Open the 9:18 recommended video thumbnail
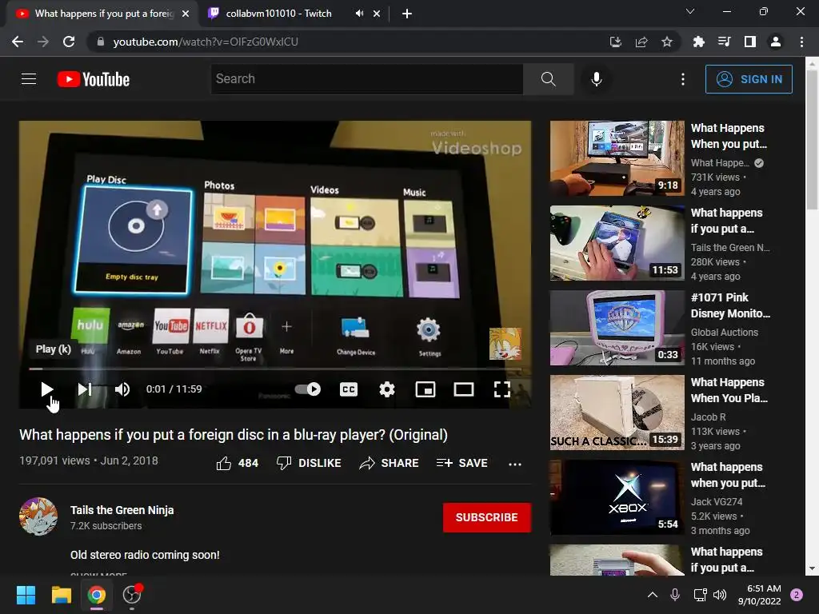819x614 pixels. click(617, 158)
